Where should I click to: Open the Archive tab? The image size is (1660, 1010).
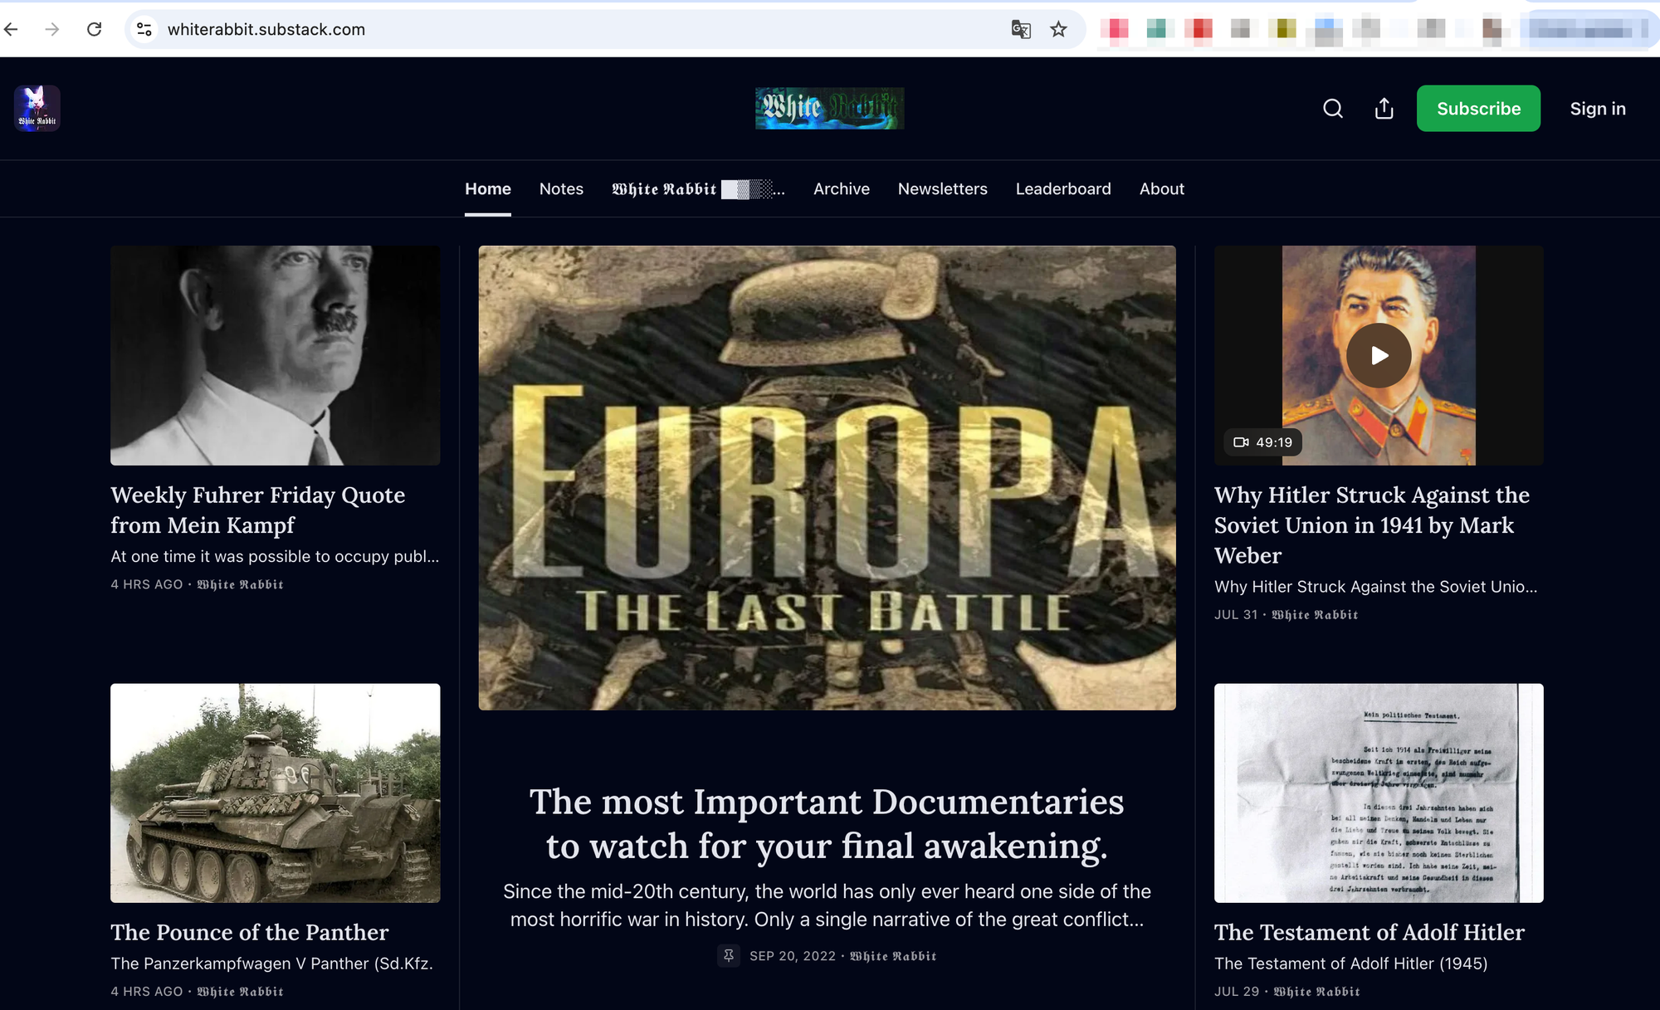click(842, 189)
